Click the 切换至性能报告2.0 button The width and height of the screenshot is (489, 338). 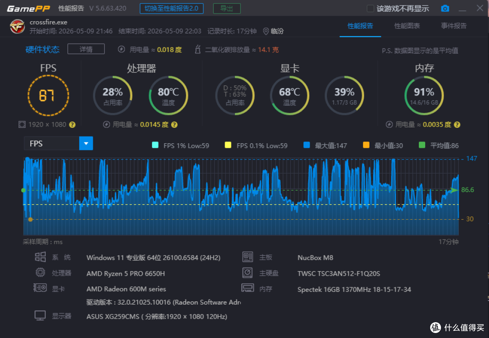(172, 9)
